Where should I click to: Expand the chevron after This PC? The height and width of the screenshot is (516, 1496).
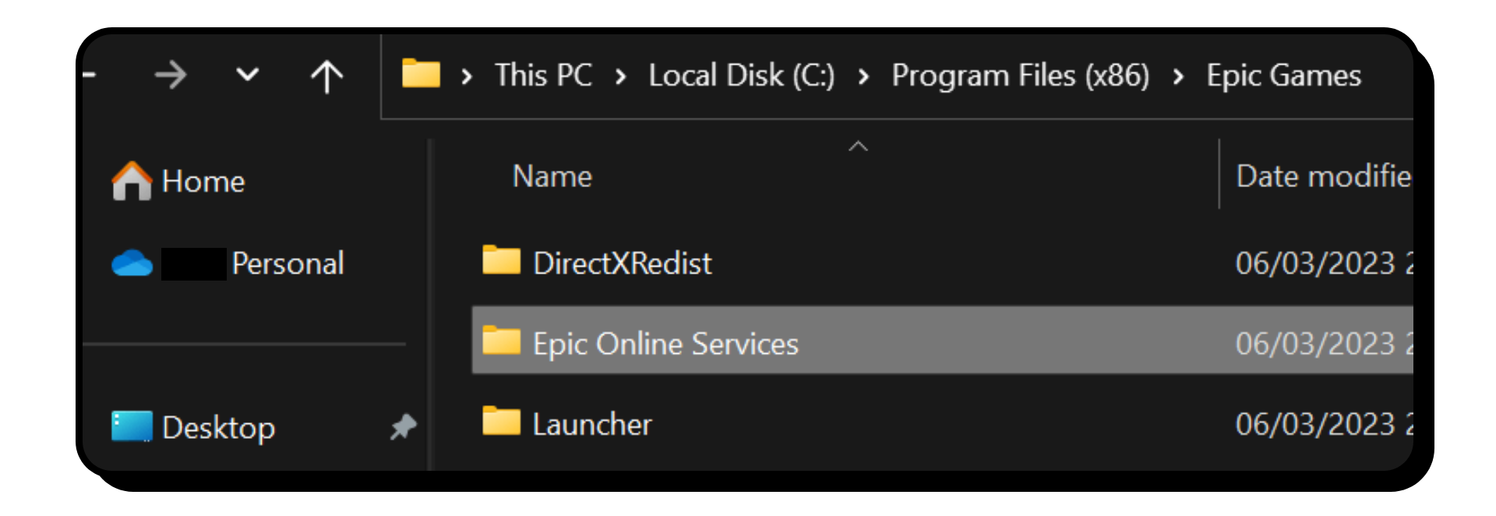620,76
